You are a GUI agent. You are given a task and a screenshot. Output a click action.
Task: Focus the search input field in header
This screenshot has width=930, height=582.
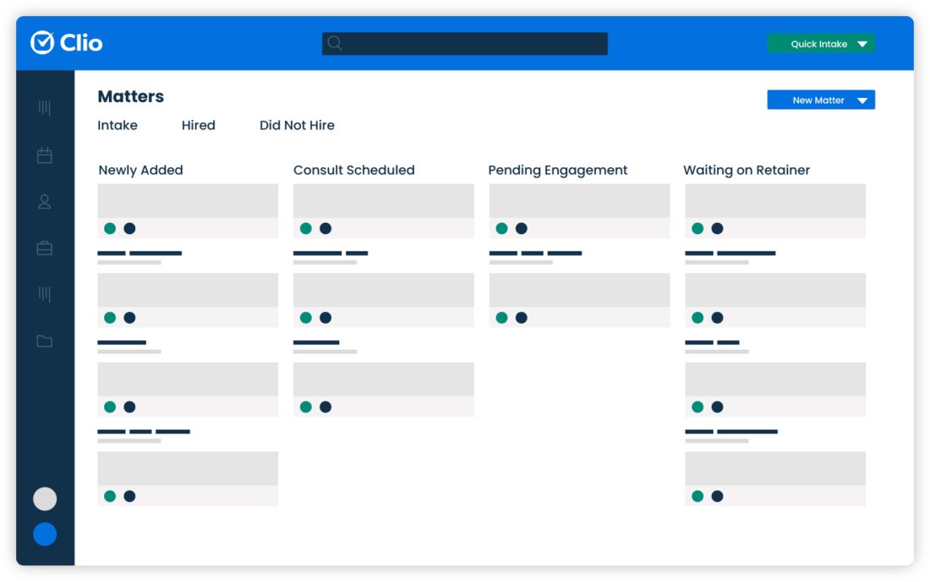(x=473, y=44)
